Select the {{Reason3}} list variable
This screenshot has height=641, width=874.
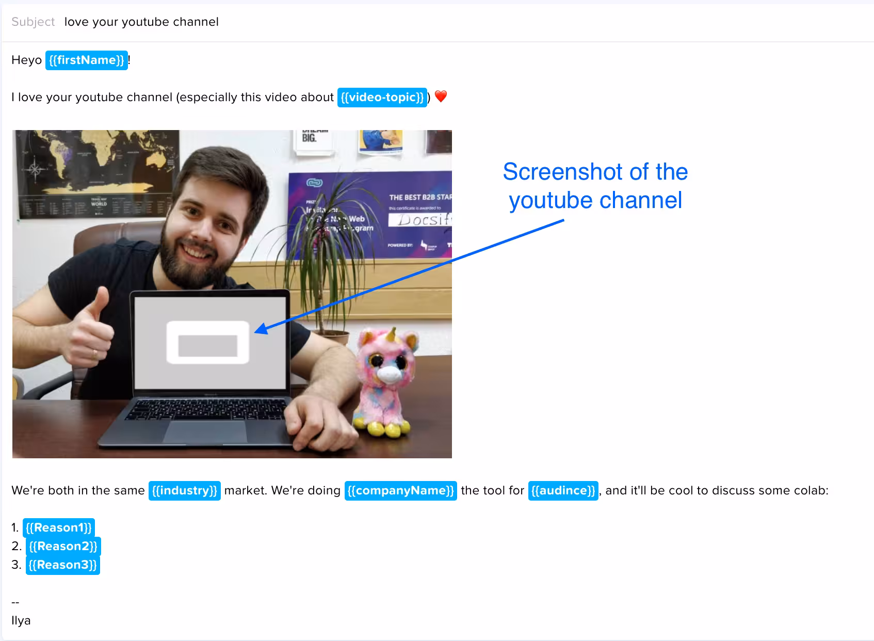[x=62, y=565]
